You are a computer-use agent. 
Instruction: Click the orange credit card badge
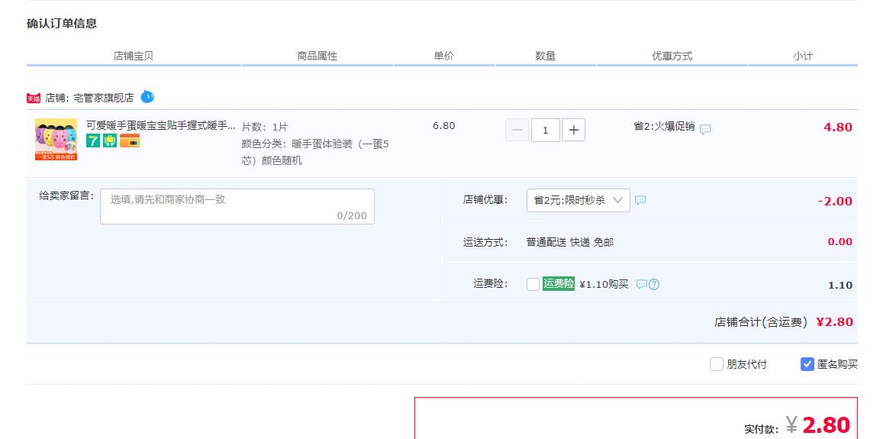(130, 141)
